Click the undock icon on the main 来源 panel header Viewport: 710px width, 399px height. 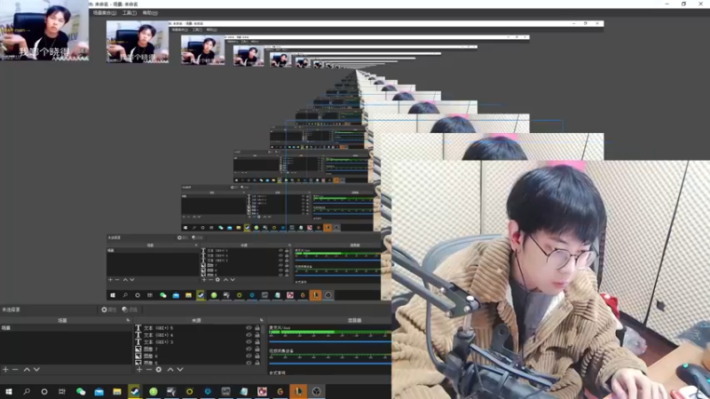click(261, 320)
